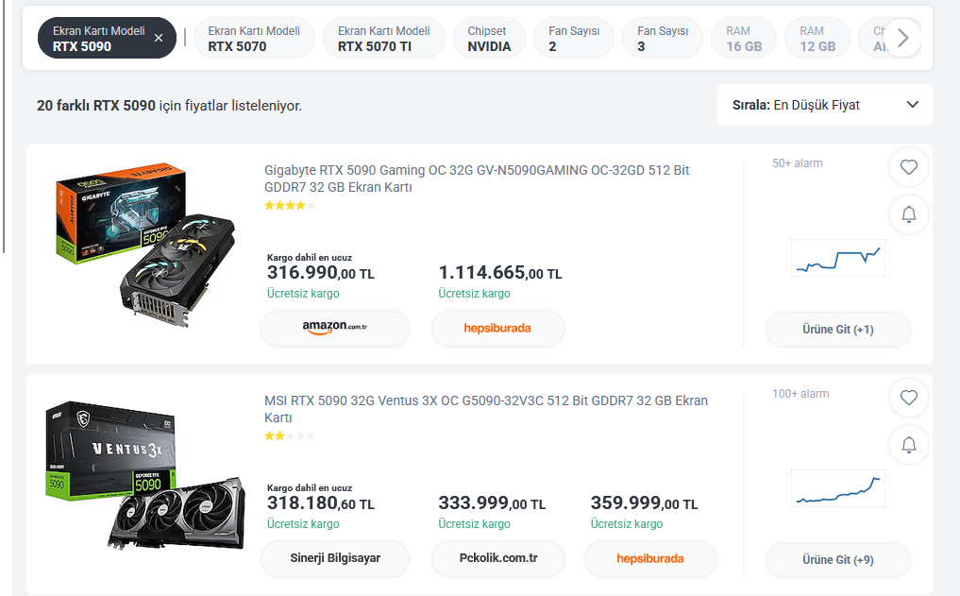This screenshot has height=596, width=960.
Task: Select the RTX 5070 TI model filter chip
Action: tap(384, 38)
